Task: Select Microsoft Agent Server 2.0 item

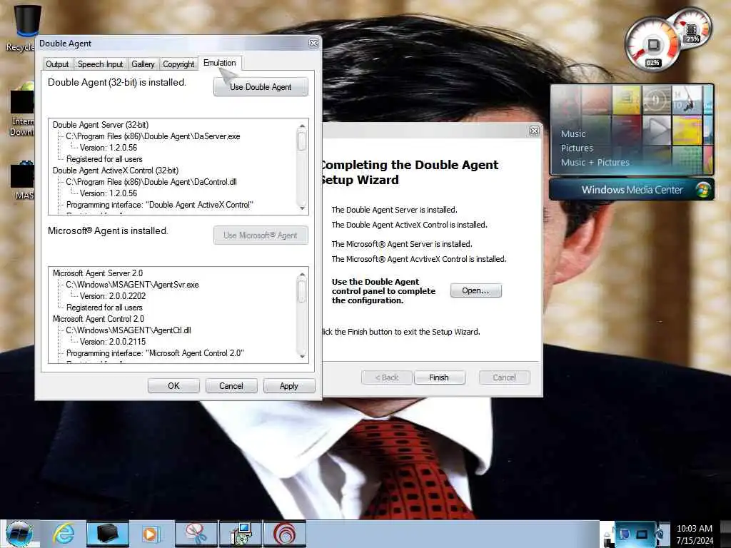Action: click(98, 273)
